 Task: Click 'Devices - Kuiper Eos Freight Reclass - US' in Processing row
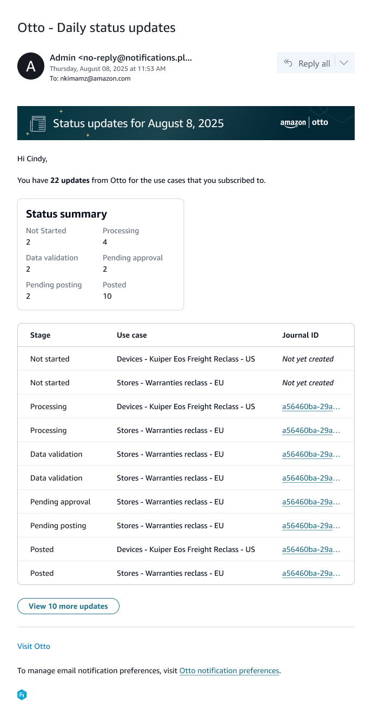[x=186, y=406]
